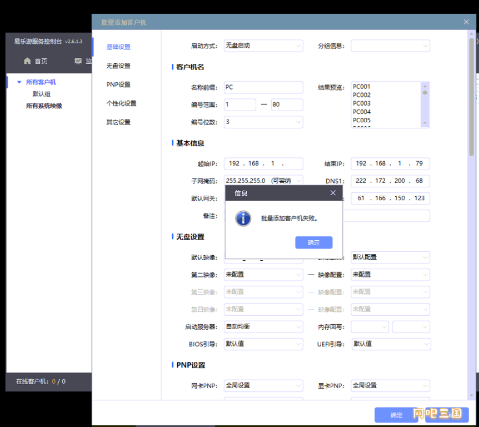Switch to the 无盘设置 tab
The width and height of the screenshot is (479, 427).
[x=118, y=66]
